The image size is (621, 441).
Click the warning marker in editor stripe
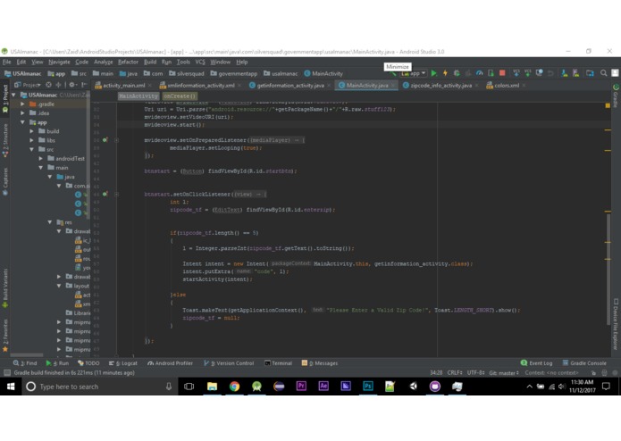tap(608, 105)
